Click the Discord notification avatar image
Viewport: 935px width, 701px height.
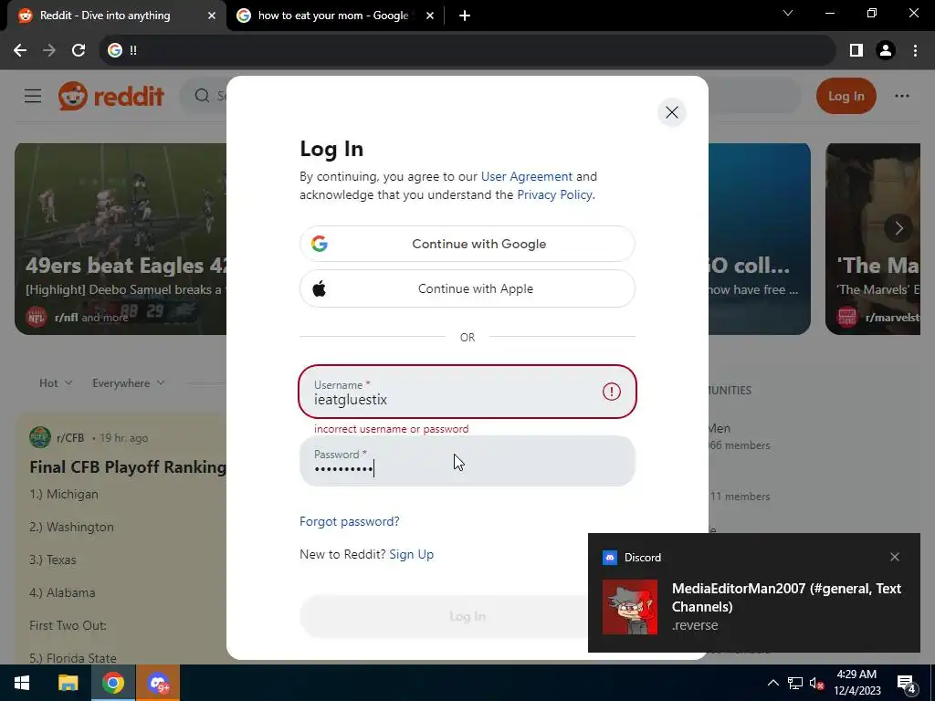(x=630, y=607)
